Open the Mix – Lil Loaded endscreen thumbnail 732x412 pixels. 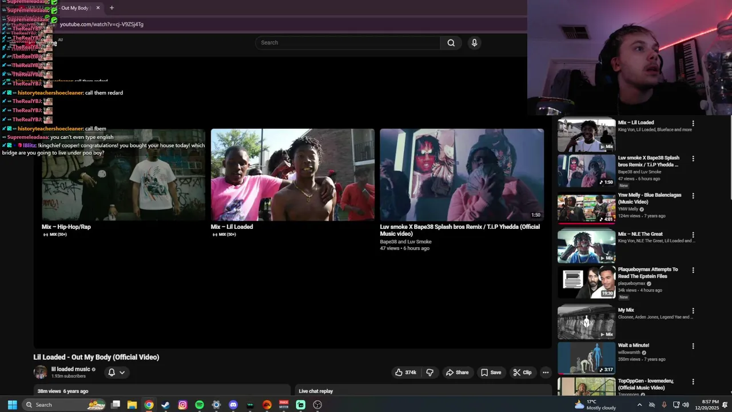point(293,175)
